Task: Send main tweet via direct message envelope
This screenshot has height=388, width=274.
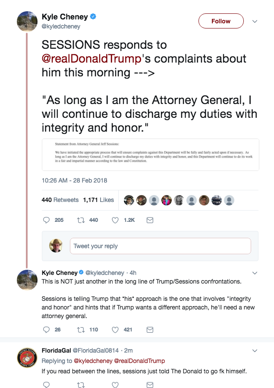Action: tap(150, 220)
